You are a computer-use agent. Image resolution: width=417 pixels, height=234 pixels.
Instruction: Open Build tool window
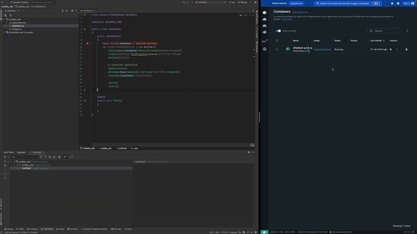(x=128, y=229)
